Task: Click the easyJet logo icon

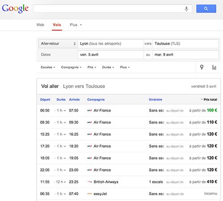Action: (90, 194)
